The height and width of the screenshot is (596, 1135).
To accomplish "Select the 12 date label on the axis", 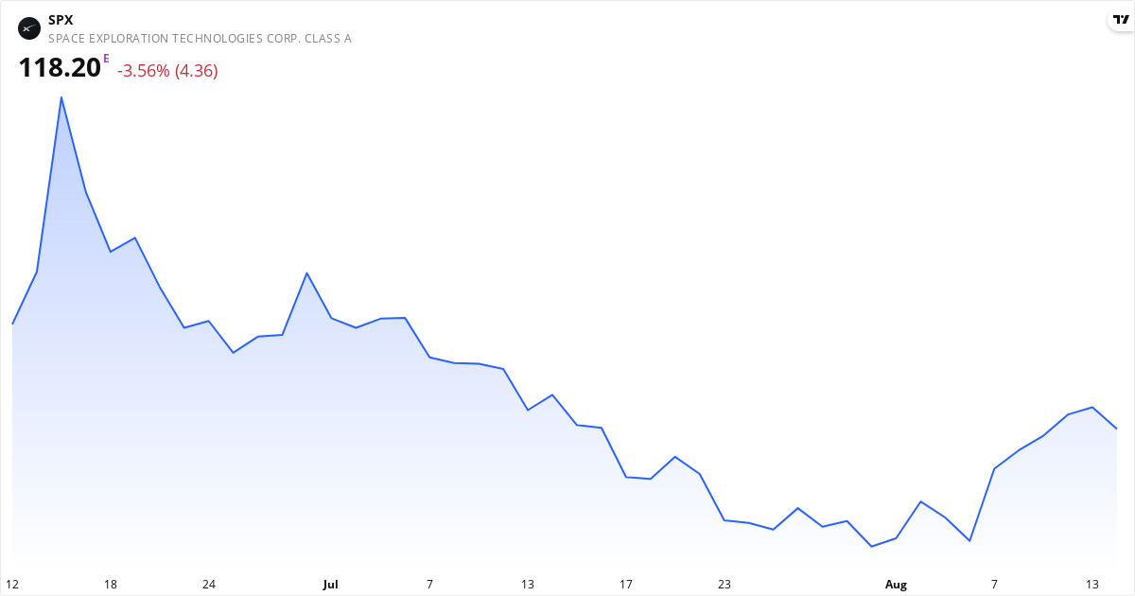I will 12,585.
